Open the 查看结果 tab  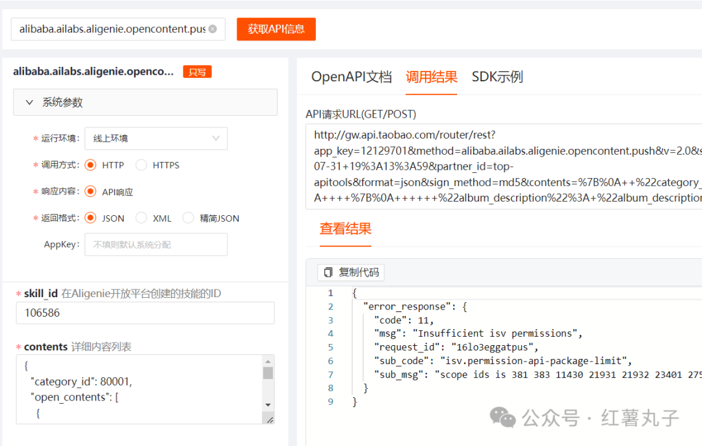point(345,229)
